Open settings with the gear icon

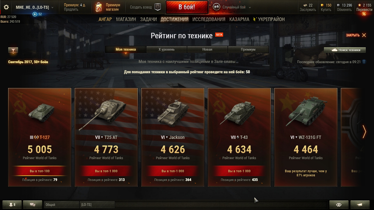[6, 7]
